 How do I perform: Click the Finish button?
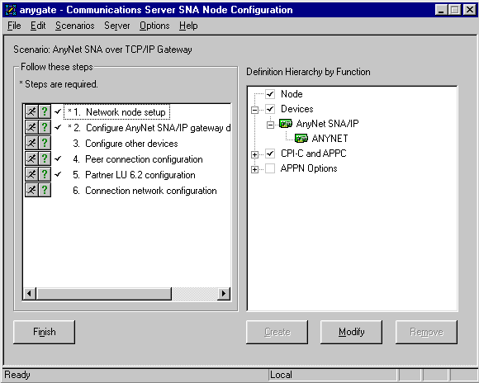(45, 332)
